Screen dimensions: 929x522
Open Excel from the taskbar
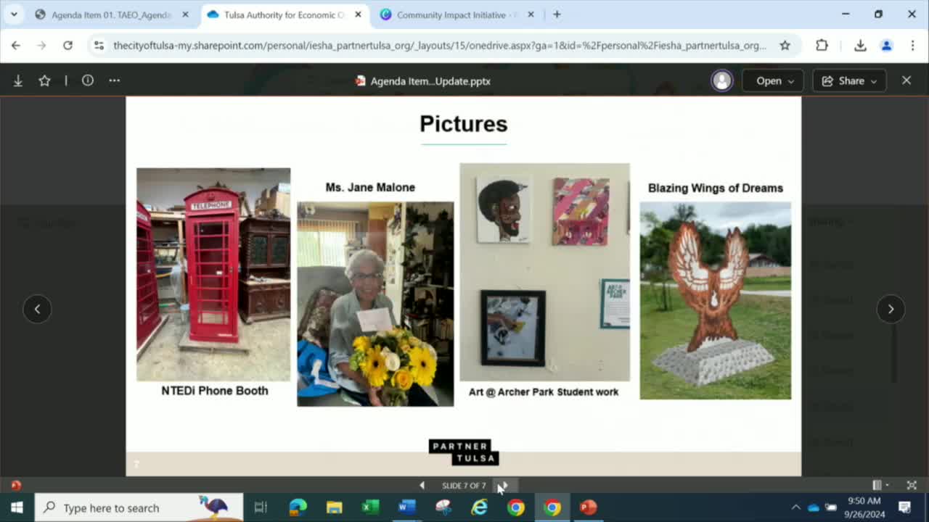pyautogui.click(x=370, y=507)
